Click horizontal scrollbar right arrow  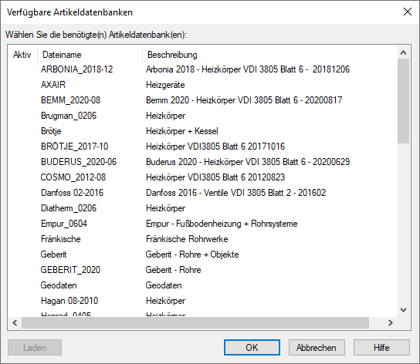pos(390,323)
